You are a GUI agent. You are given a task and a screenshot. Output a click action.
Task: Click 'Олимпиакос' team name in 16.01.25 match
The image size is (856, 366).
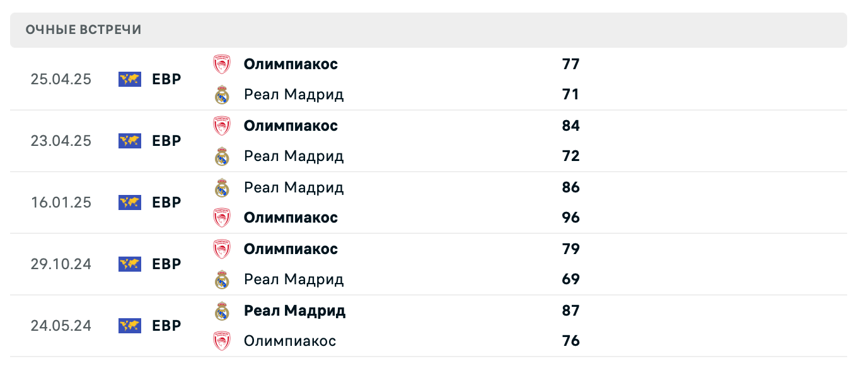pos(291,218)
